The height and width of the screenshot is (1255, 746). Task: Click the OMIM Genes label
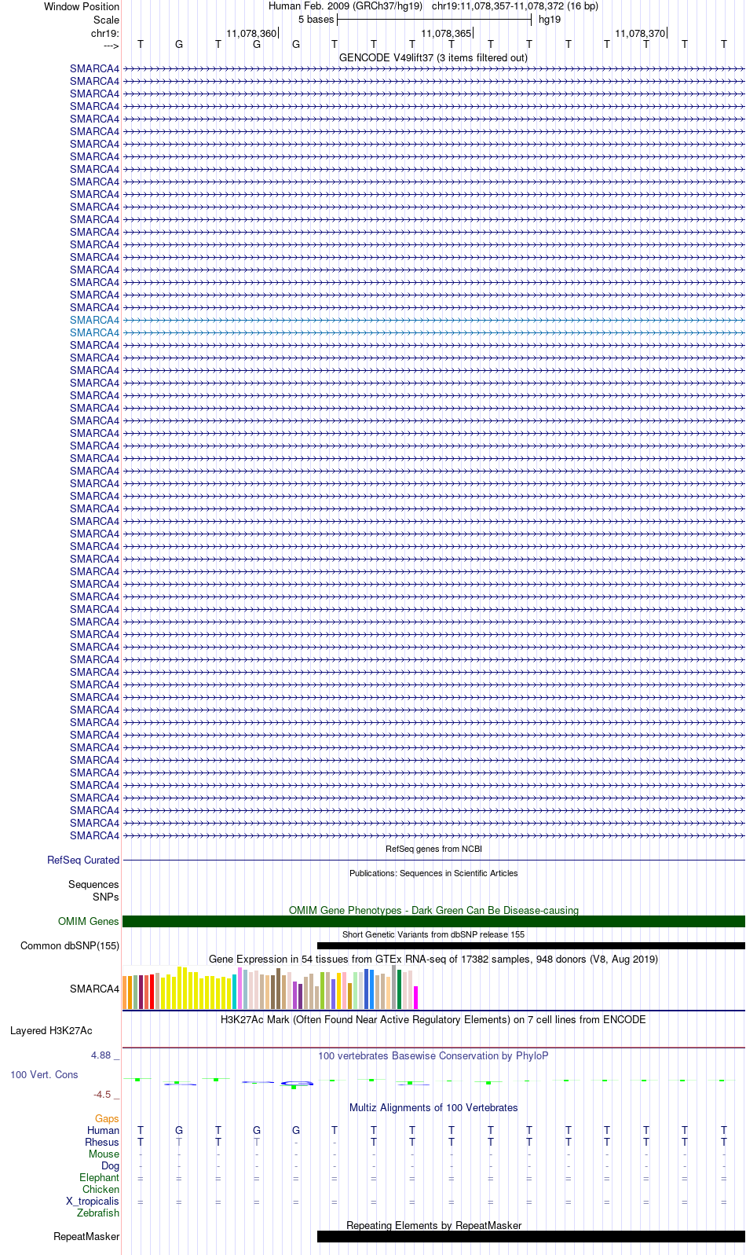[x=89, y=921]
